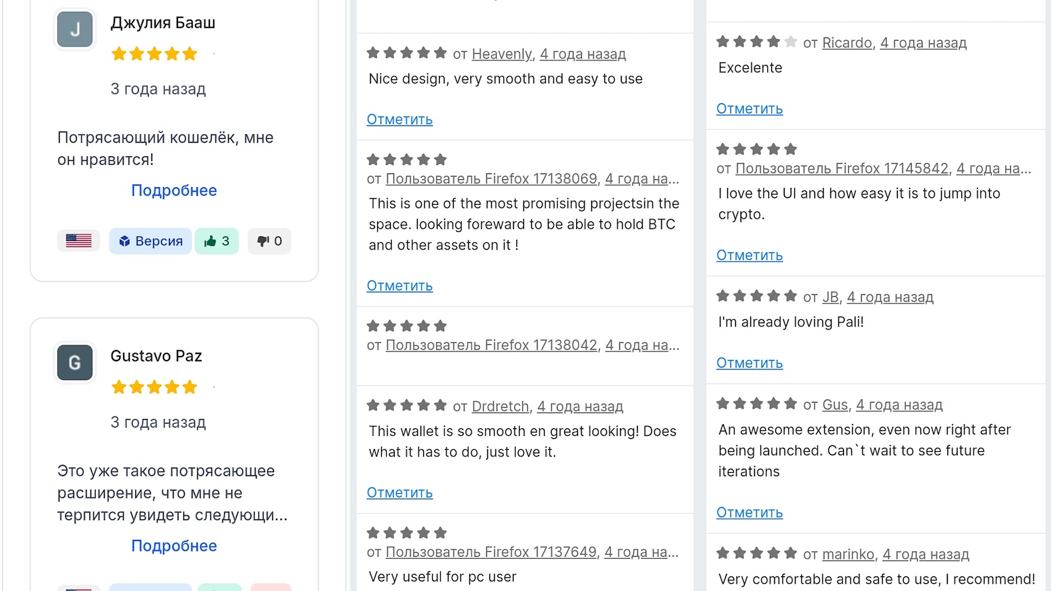Flag Heavenly's review via Отметить
Screen dimensions: 1051x591
click(399, 120)
